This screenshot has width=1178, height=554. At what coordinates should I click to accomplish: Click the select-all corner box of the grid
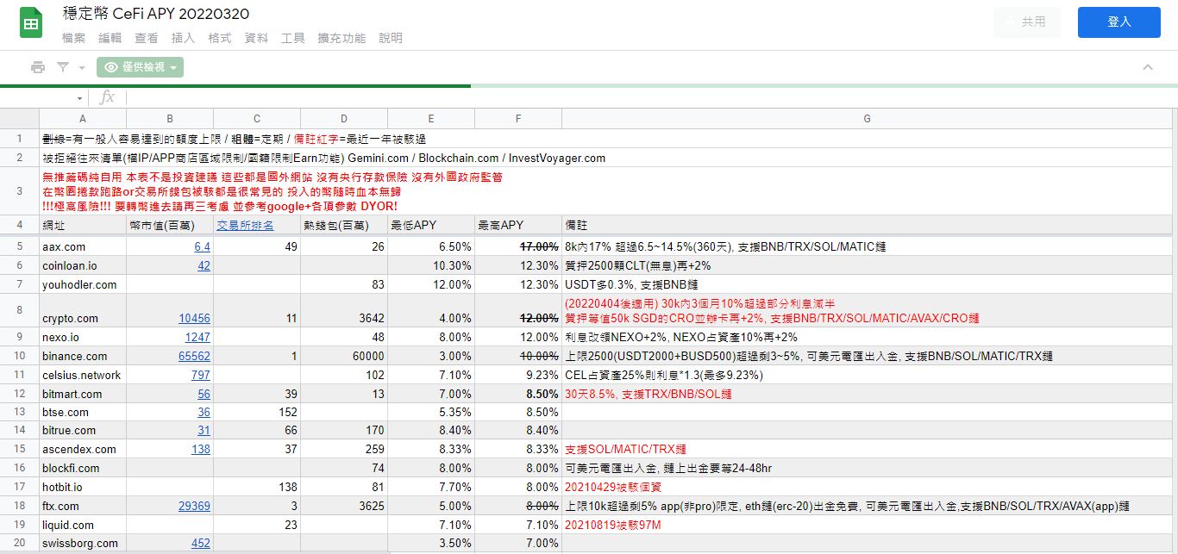[19, 118]
